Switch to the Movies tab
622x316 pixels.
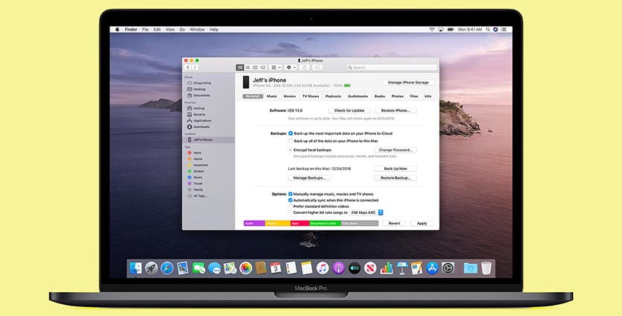tap(290, 96)
